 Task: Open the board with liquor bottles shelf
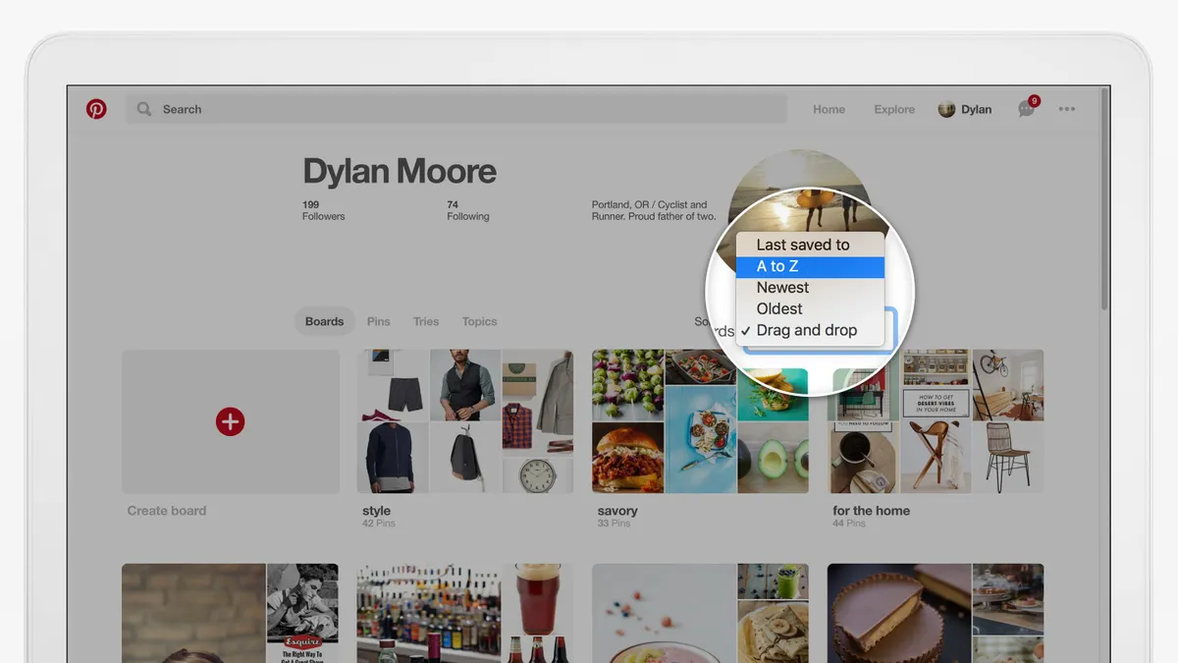tap(465, 613)
